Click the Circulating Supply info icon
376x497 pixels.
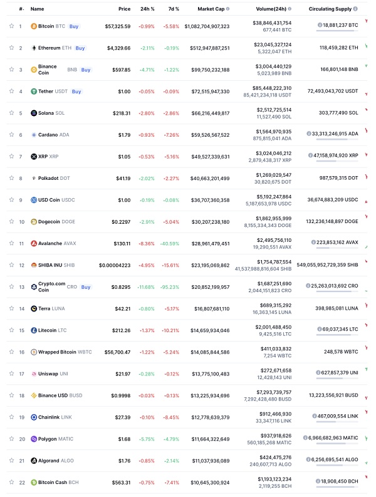355,9
